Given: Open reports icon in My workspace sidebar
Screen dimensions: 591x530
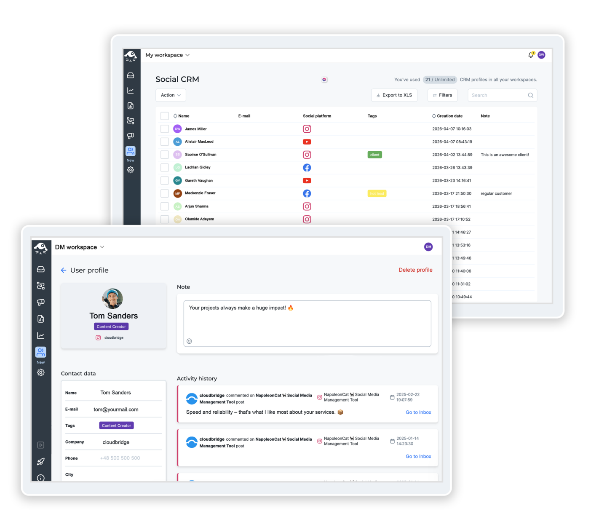Looking at the screenshot, I should [x=131, y=106].
